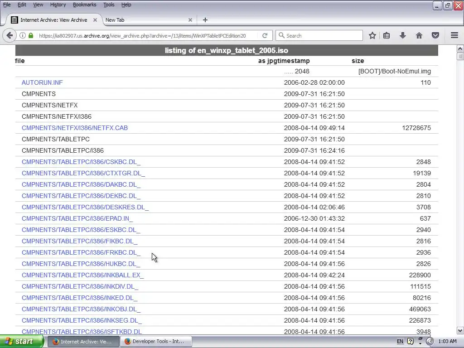Go back using the back arrow button
Viewport: 464px width, 348px height.
pos(10,35)
